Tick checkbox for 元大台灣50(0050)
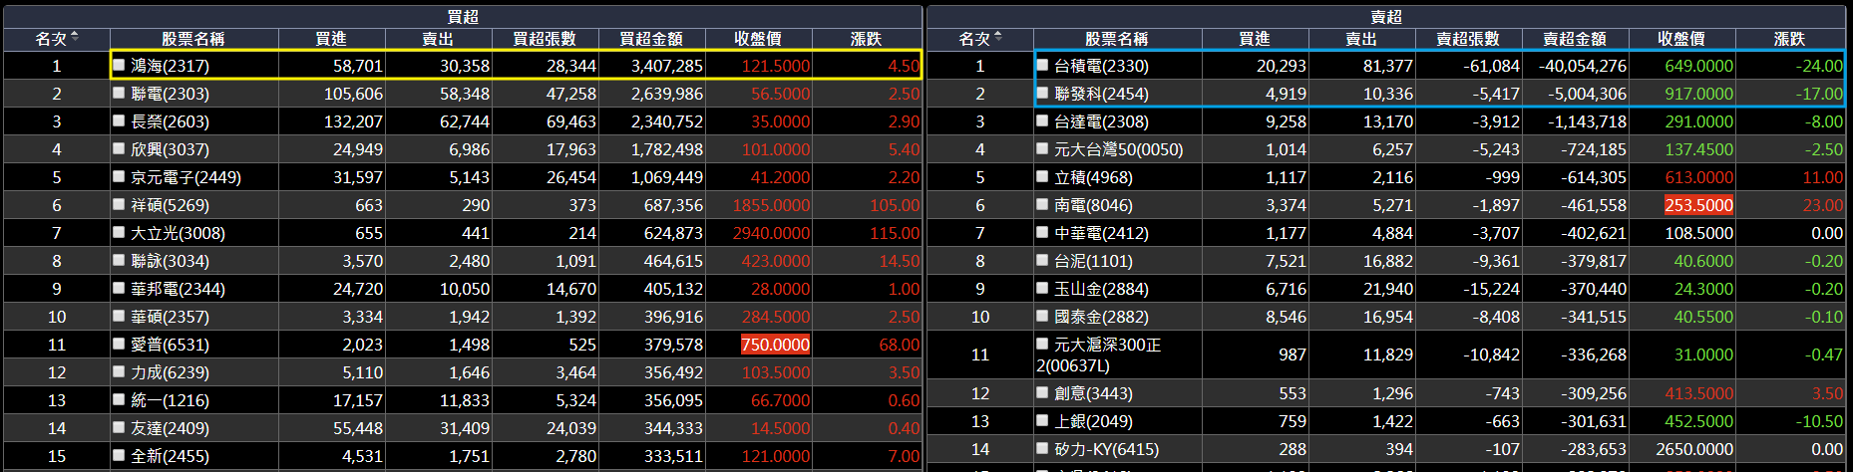 pyautogui.click(x=1043, y=148)
